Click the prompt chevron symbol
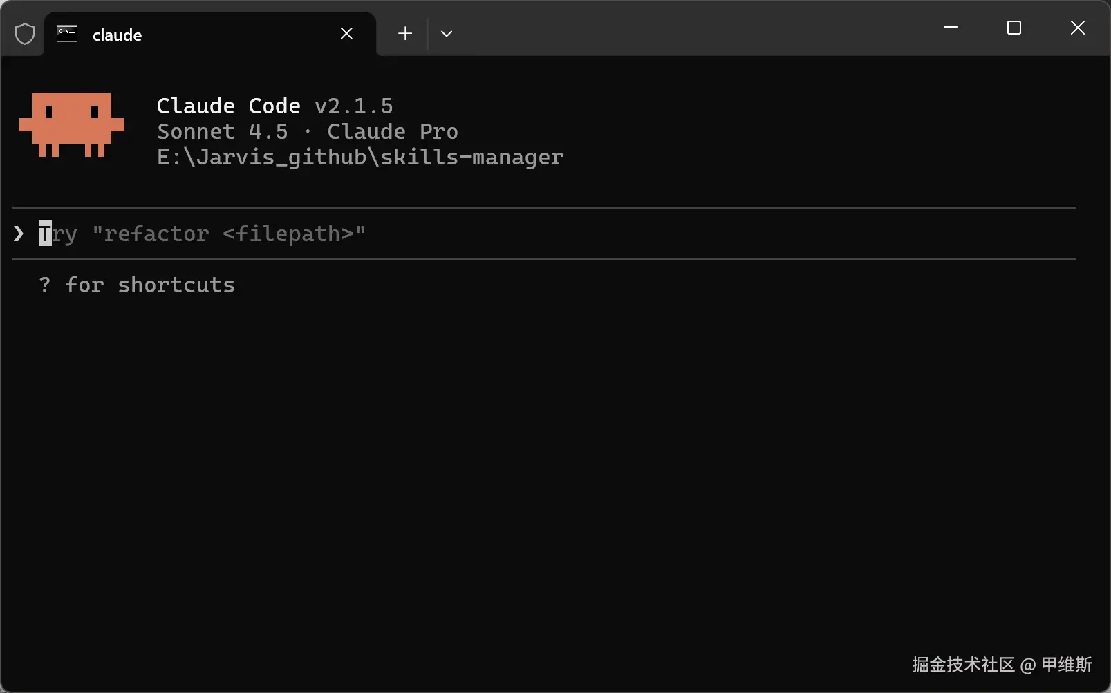This screenshot has height=693, width=1111. pyautogui.click(x=19, y=234)
